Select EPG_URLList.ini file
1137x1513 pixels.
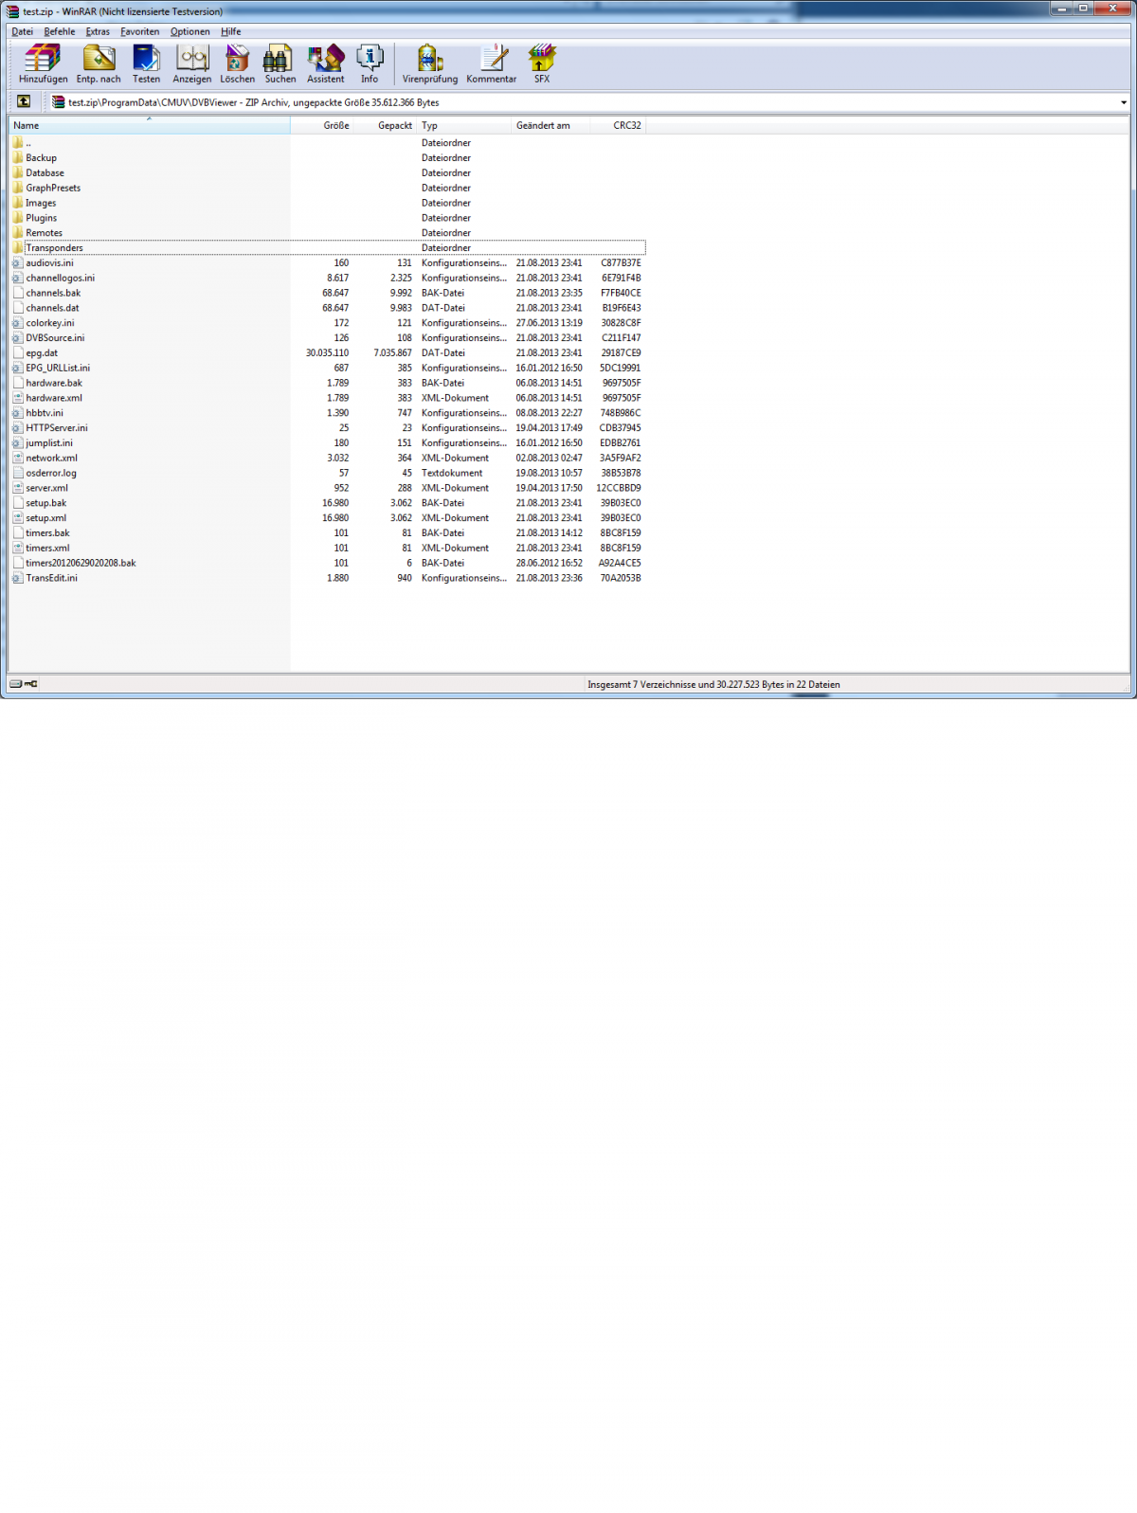click(x=328, y=368)
